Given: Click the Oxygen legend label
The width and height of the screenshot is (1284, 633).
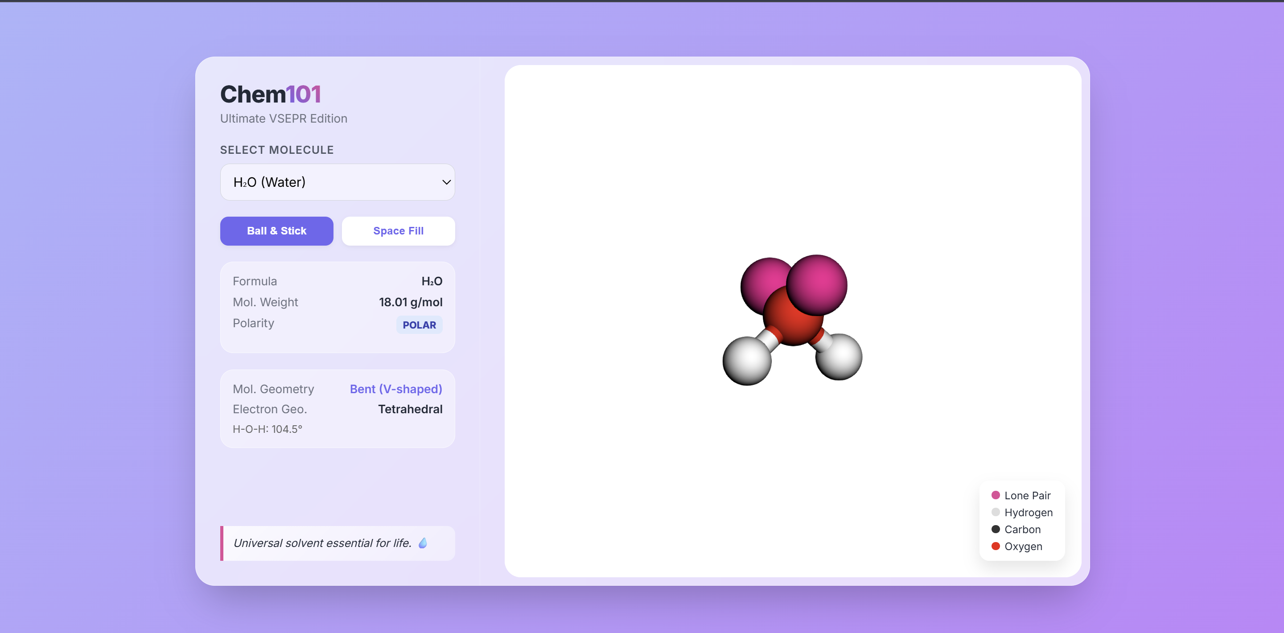Looking at the screenshot, I should pyautogui.click(x=1023, y=546).
